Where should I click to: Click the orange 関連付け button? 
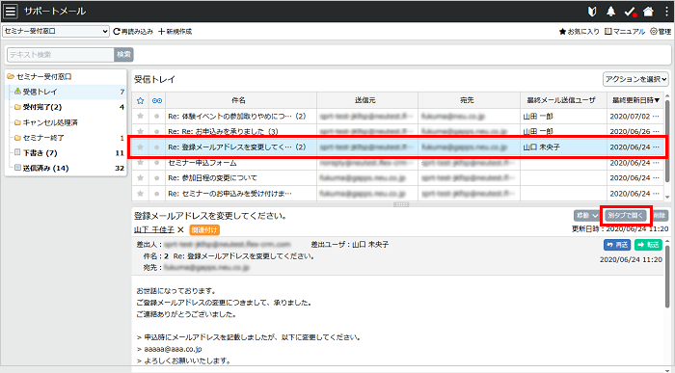click(x=204, y=230)
